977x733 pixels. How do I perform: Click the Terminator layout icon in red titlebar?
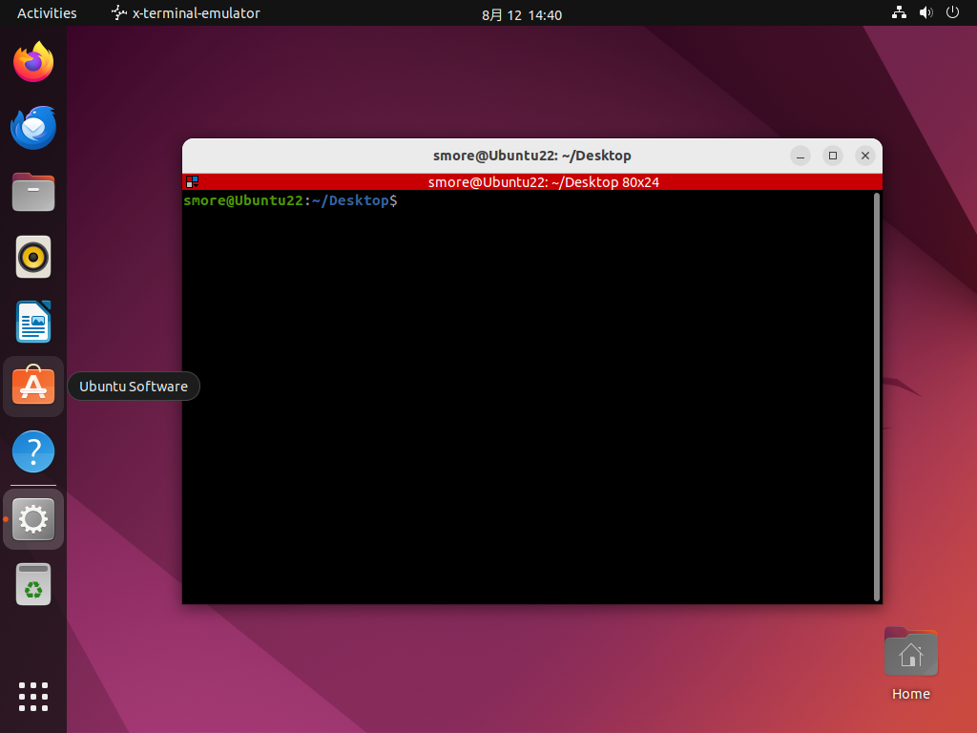click(x=192, y=181)
